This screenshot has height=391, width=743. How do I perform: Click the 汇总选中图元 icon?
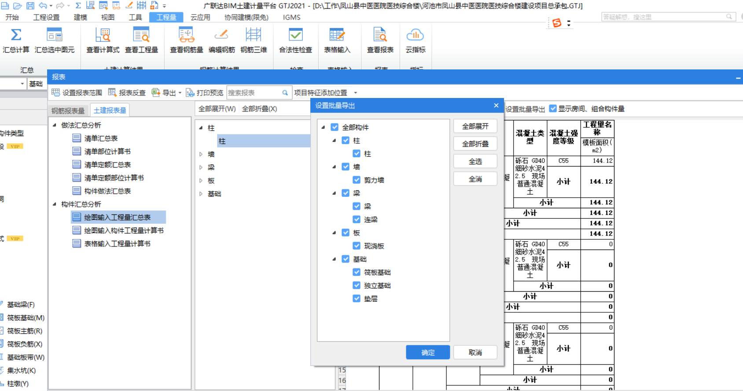point(55,35)
